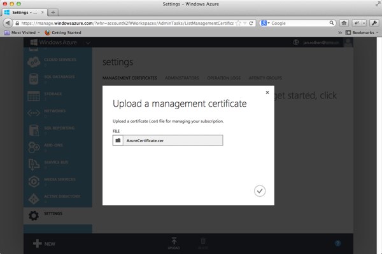Open the Bookmarks menu on the right
The height and width of the screenshot is (254, 382).
click(x=360, y=32)
